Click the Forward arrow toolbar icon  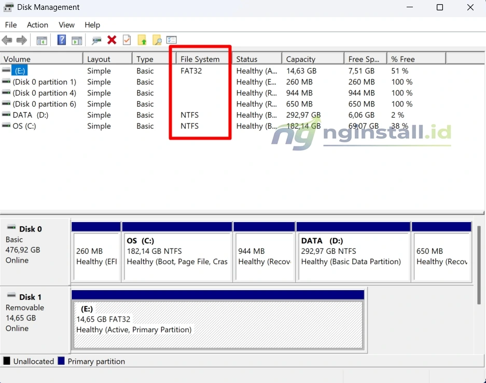click(22, 40)
